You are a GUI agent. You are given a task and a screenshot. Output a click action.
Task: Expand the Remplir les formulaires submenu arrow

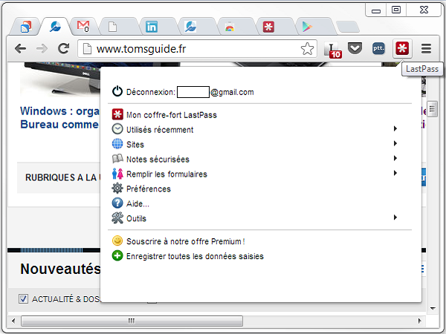[x=395, y=173]
